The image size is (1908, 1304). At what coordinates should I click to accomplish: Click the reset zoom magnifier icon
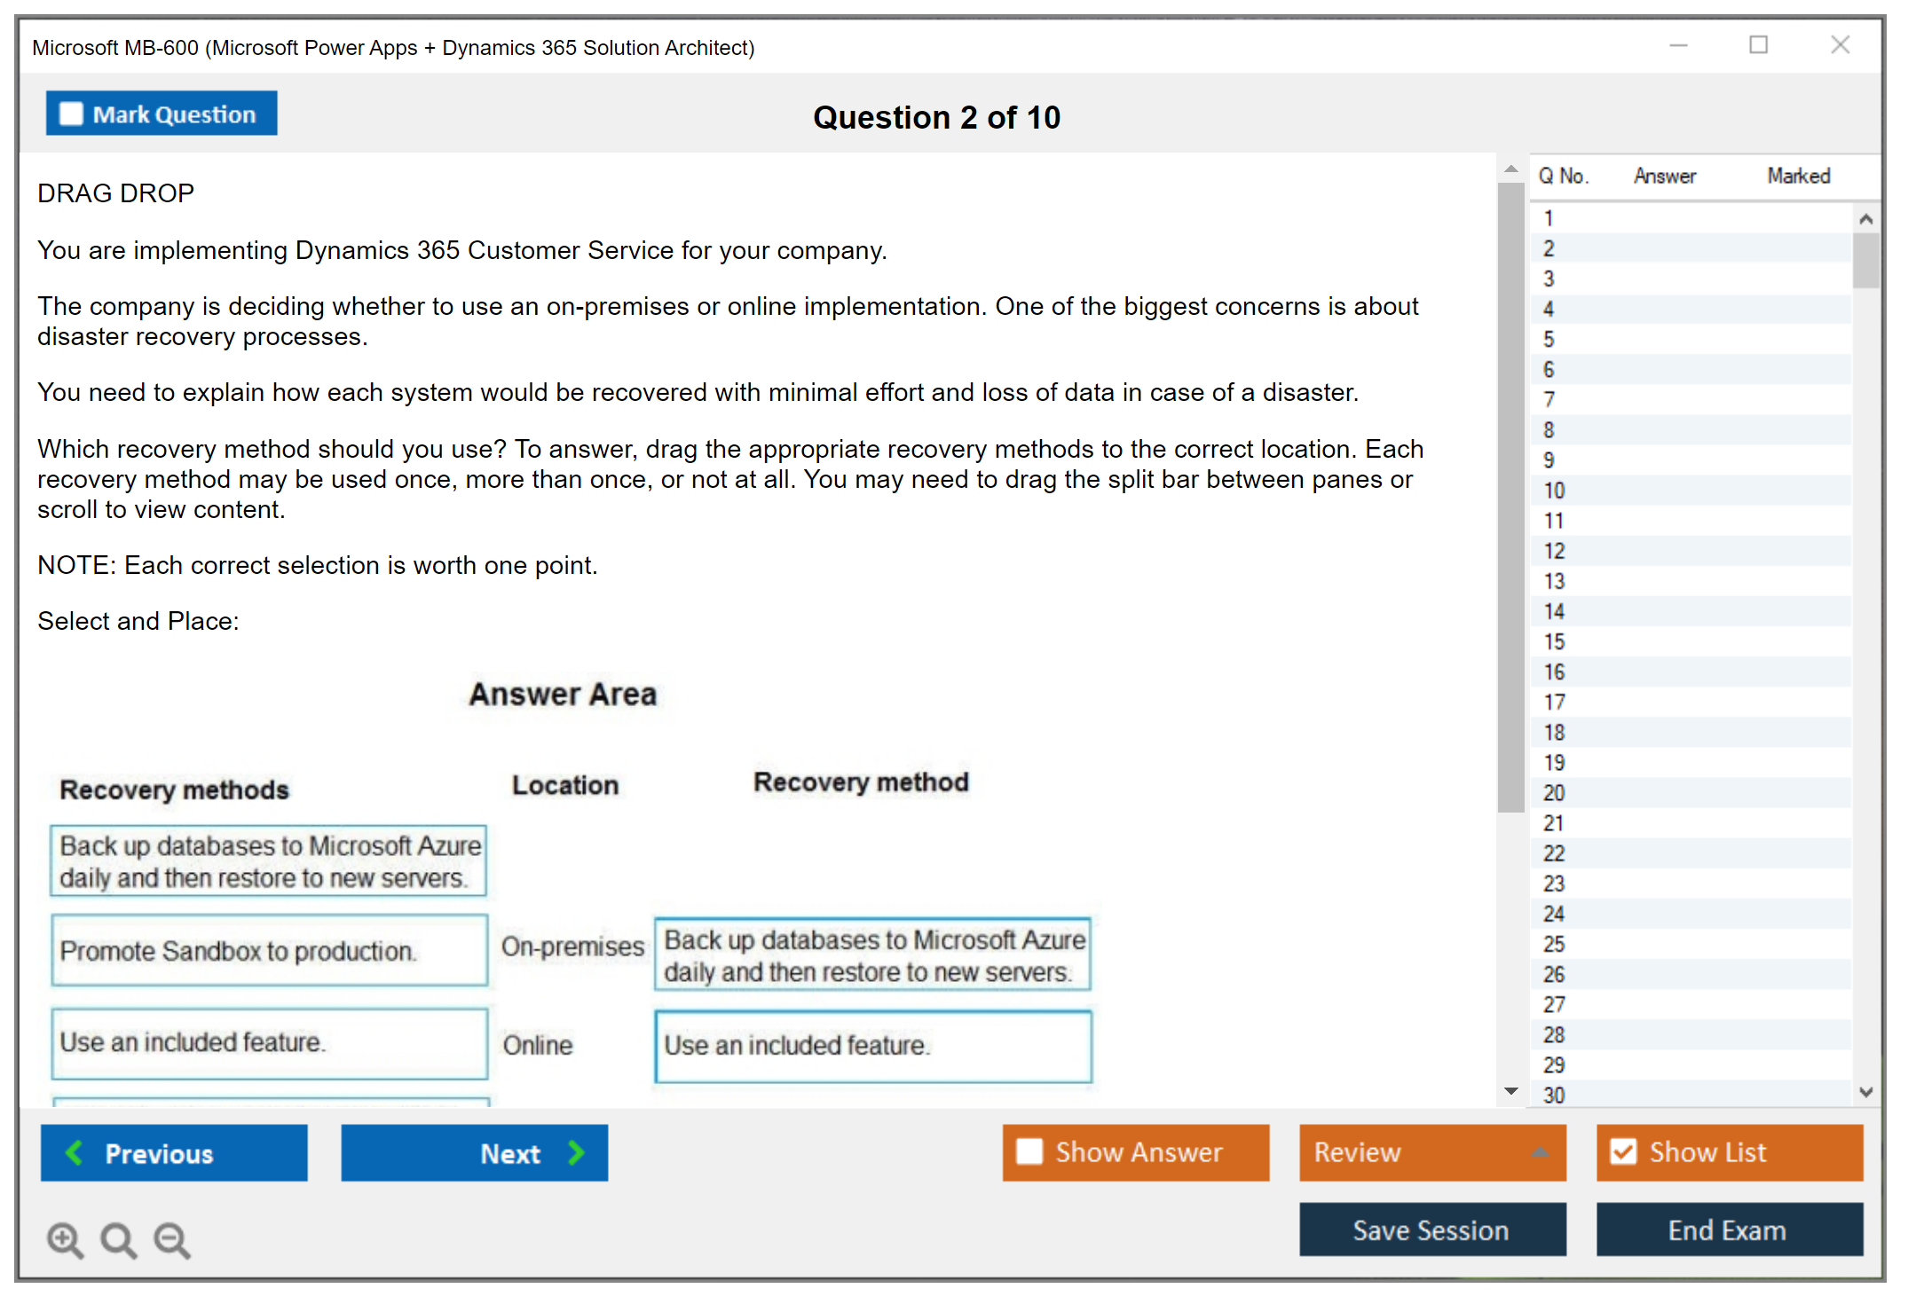pyautogui.click(x=118, y=1239)
